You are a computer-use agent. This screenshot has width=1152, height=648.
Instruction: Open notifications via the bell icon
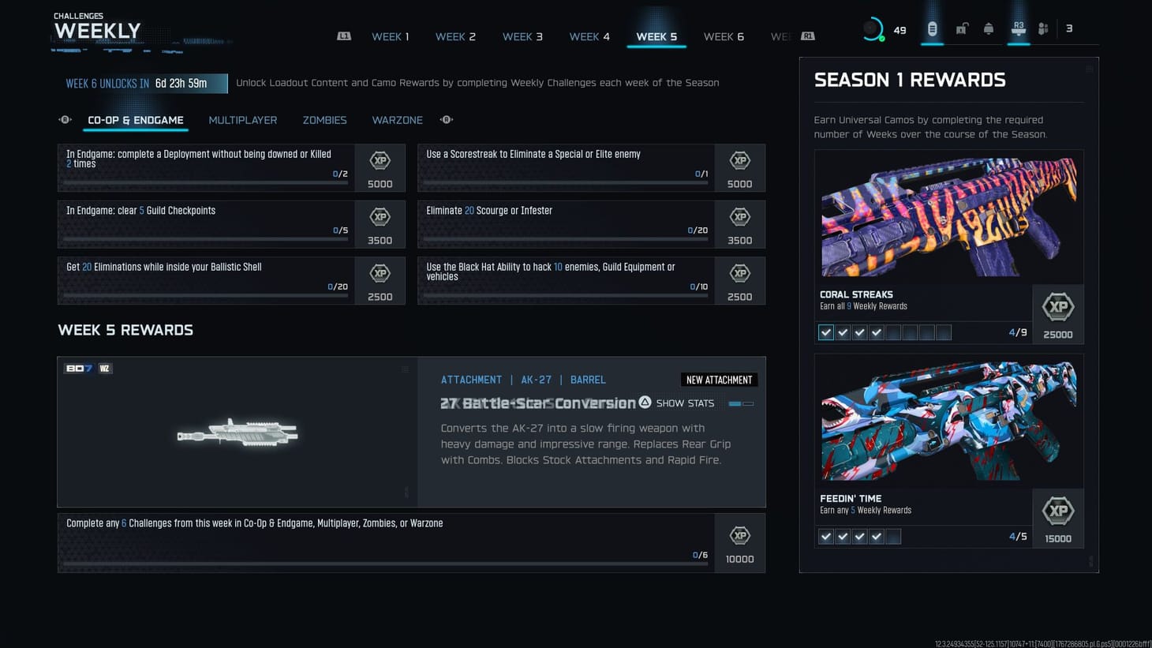(990, 28)
